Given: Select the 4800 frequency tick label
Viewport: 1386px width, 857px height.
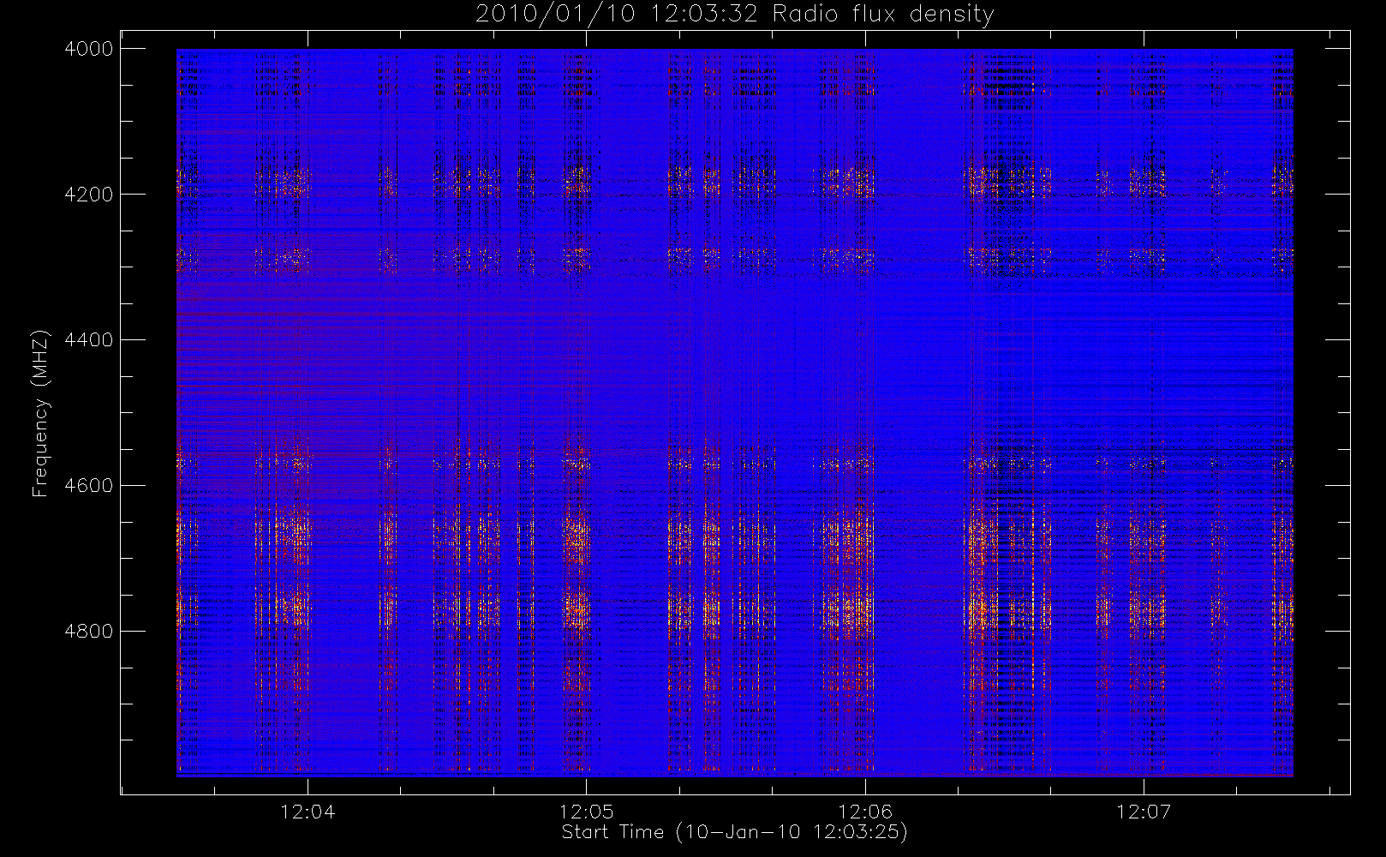Looking at the screenshot, I should coord(89,632).
